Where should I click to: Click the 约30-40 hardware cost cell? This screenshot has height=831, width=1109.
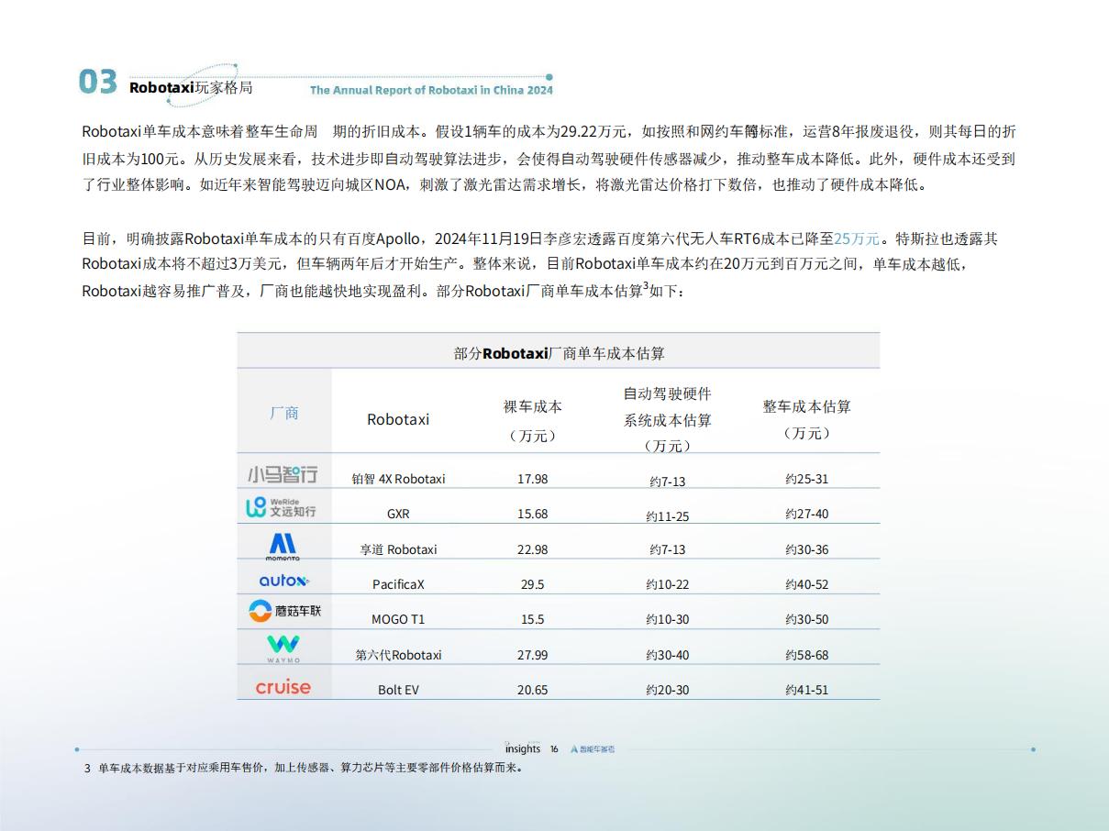pyautogui.click(x=668, y=655)
